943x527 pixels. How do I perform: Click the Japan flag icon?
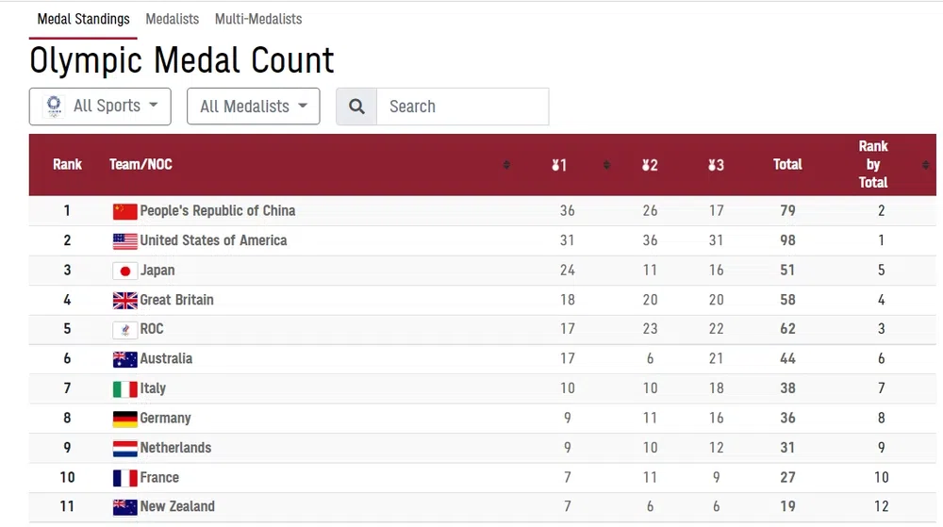[124, 271]
